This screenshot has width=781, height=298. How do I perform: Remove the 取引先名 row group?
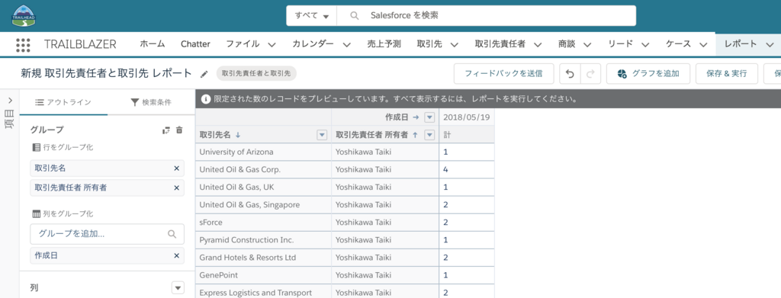(x=176, y=168)
